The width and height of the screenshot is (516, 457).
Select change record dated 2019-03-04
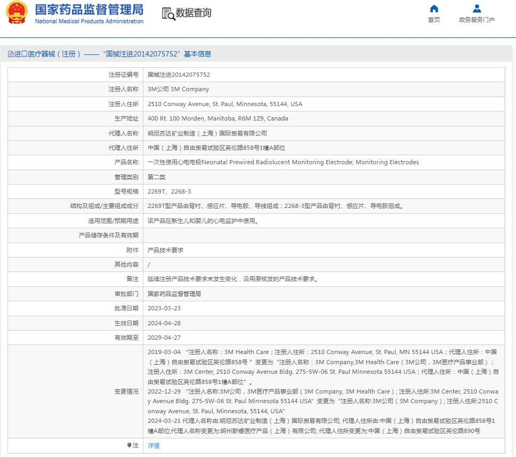[x=324, y=367]
